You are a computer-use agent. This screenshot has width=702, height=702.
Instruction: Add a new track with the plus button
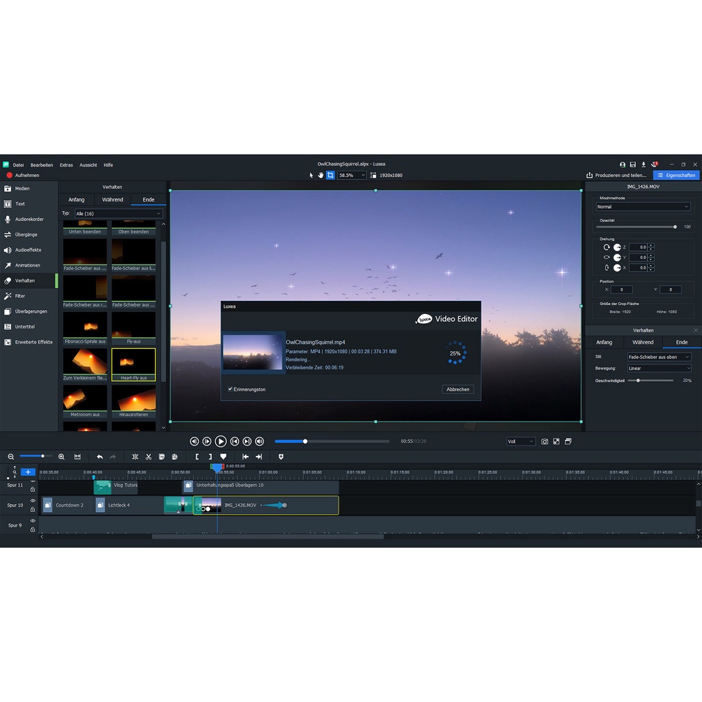pyautogui.click(x=27, y=472)
